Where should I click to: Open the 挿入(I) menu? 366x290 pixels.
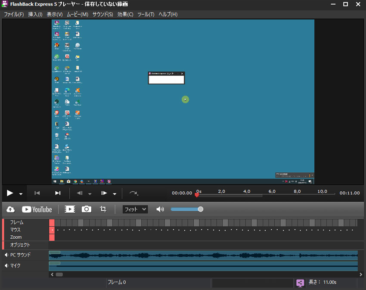(x=35, y=15)
